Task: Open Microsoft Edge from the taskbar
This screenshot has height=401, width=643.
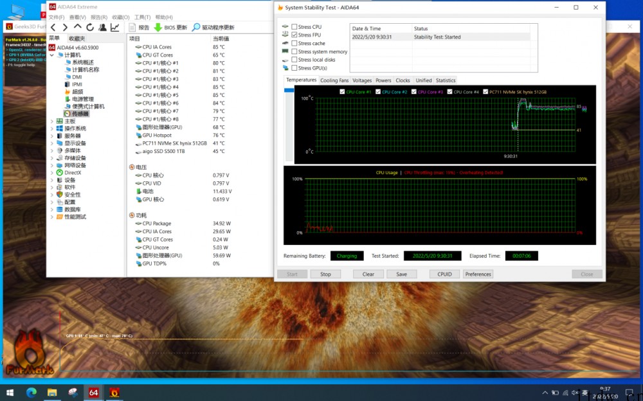Action: (x=31, y=393)
